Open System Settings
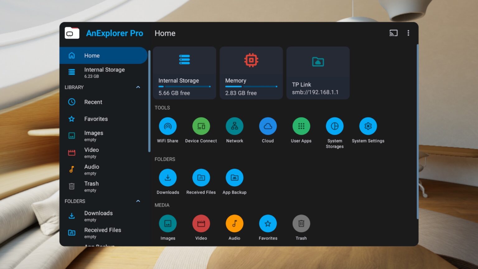The image size is (478, 269). click(x=368, y=126)
